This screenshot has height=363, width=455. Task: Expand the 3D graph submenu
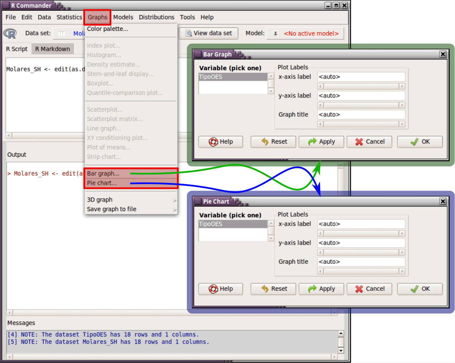click(x=131, y=200)
